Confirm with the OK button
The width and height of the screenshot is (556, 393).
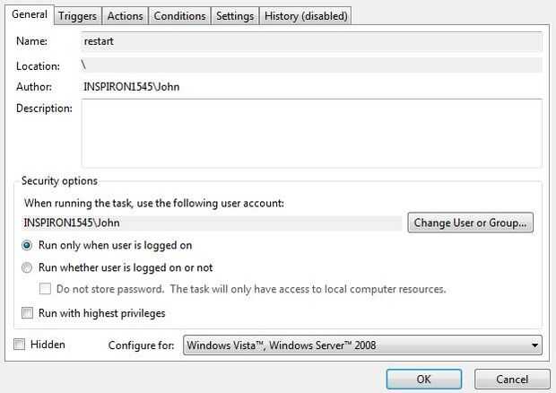pyautogui.click(x=424, y=379)
